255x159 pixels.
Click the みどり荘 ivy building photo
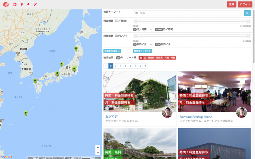[x=140, y=92]
